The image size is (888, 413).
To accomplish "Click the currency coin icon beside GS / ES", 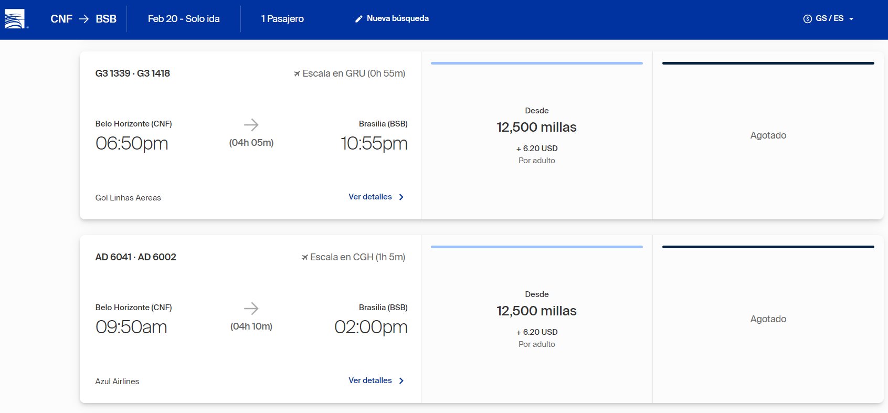I will [807, 19].
